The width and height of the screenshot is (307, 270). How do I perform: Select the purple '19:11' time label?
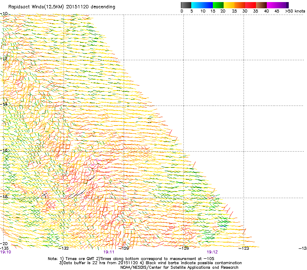[x=109, y=252]
